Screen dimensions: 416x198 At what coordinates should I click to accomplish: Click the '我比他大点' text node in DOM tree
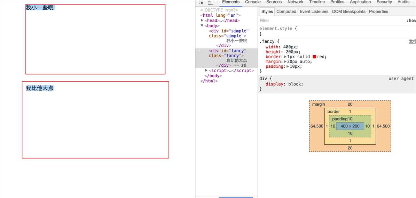click(236, 61)
